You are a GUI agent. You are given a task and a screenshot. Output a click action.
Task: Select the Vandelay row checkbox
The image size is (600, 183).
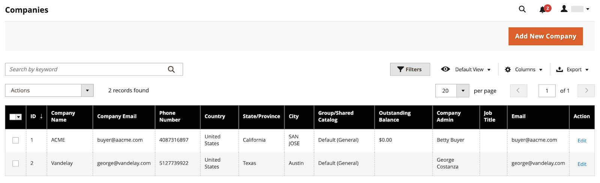(15, 164)
